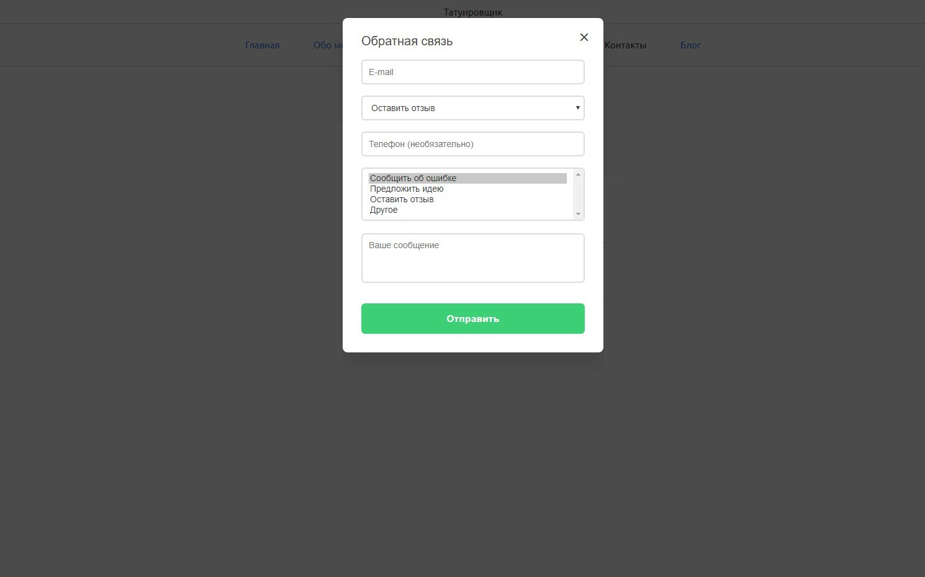Open the Контакты navigation item
The height and width of the screenshot is (577, 925).
(626, 45)
